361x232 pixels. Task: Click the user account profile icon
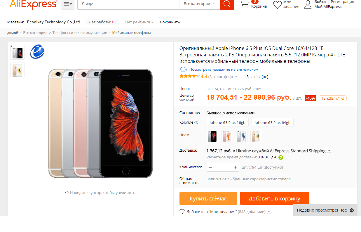(x=308, y=4)
